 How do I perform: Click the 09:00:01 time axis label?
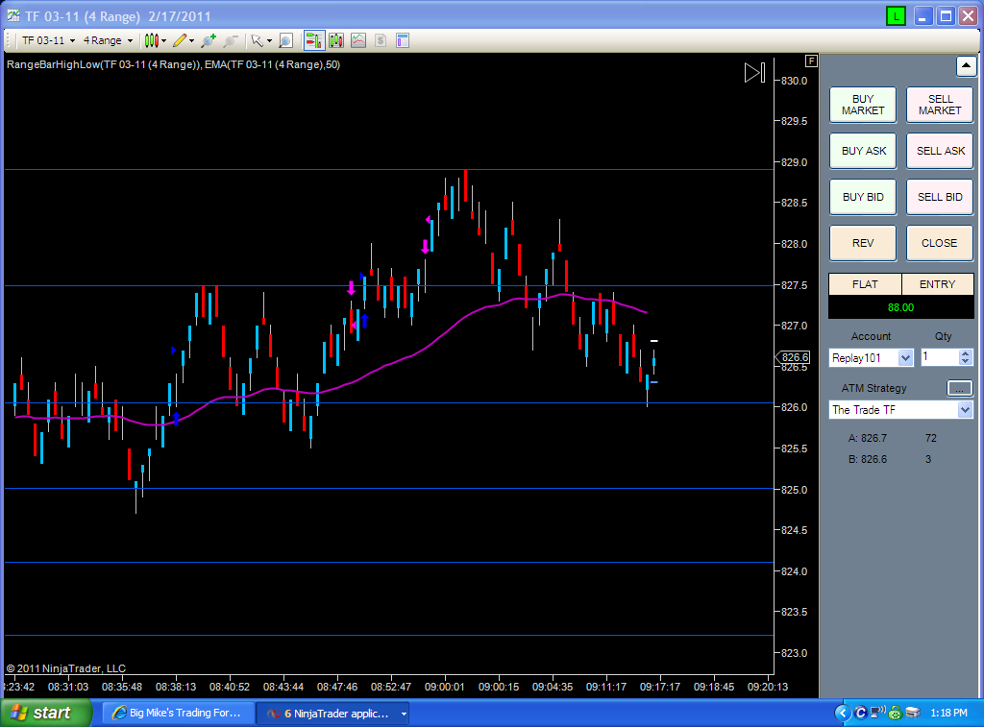coord(444,687)
